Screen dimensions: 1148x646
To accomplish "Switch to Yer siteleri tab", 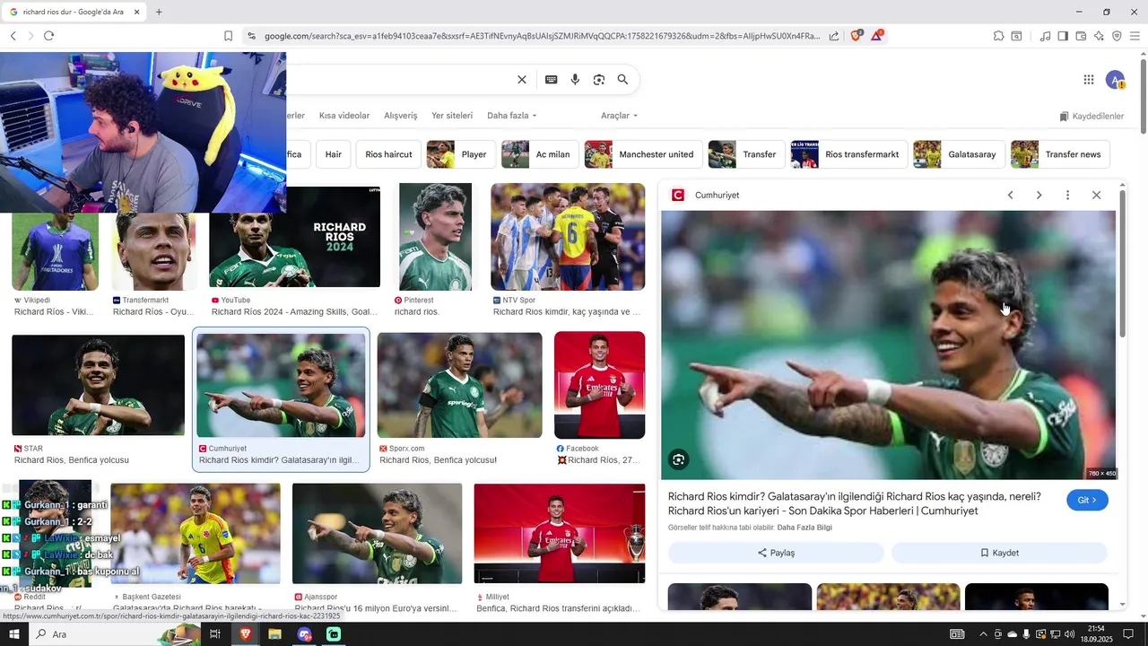I will tap(452, 116).
